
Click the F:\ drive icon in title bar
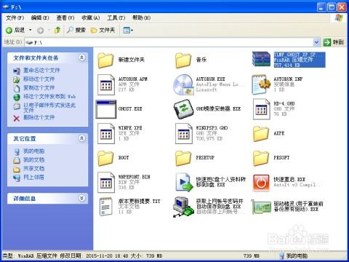7,7
